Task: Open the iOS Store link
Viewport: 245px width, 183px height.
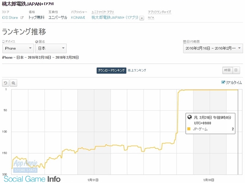Action: 10,18
